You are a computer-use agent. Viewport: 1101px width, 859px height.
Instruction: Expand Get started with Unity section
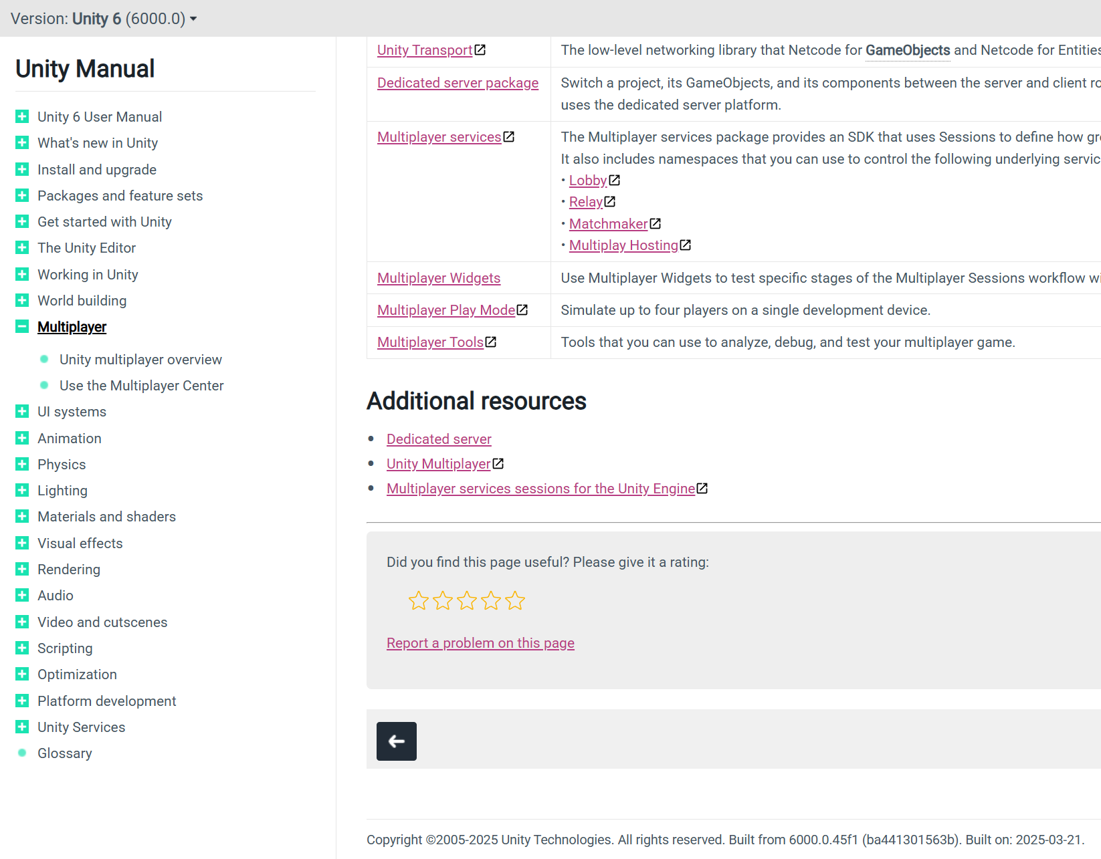[22, 221]
